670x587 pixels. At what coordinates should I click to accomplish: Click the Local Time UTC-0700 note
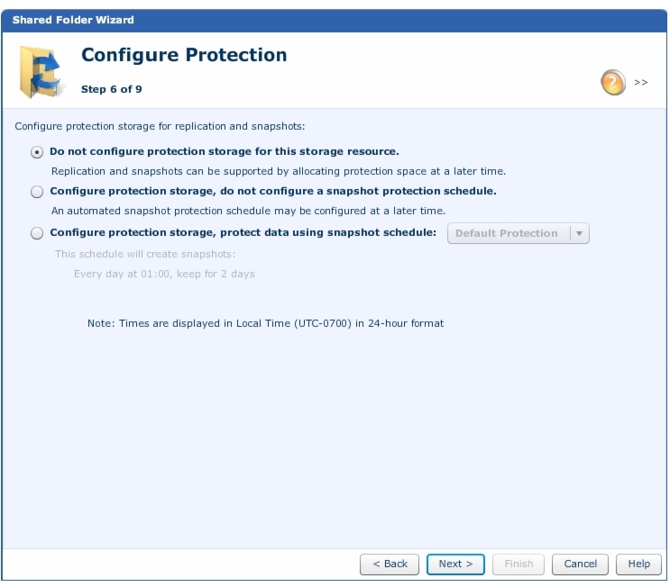coord(265,323)
